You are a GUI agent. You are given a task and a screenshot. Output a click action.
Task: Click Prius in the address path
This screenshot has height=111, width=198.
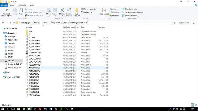pos(45,23)
